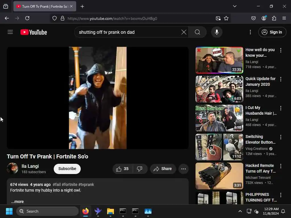
Task: Open options menu for 'Switching Elevator Button'
Action: pos(281,137)
